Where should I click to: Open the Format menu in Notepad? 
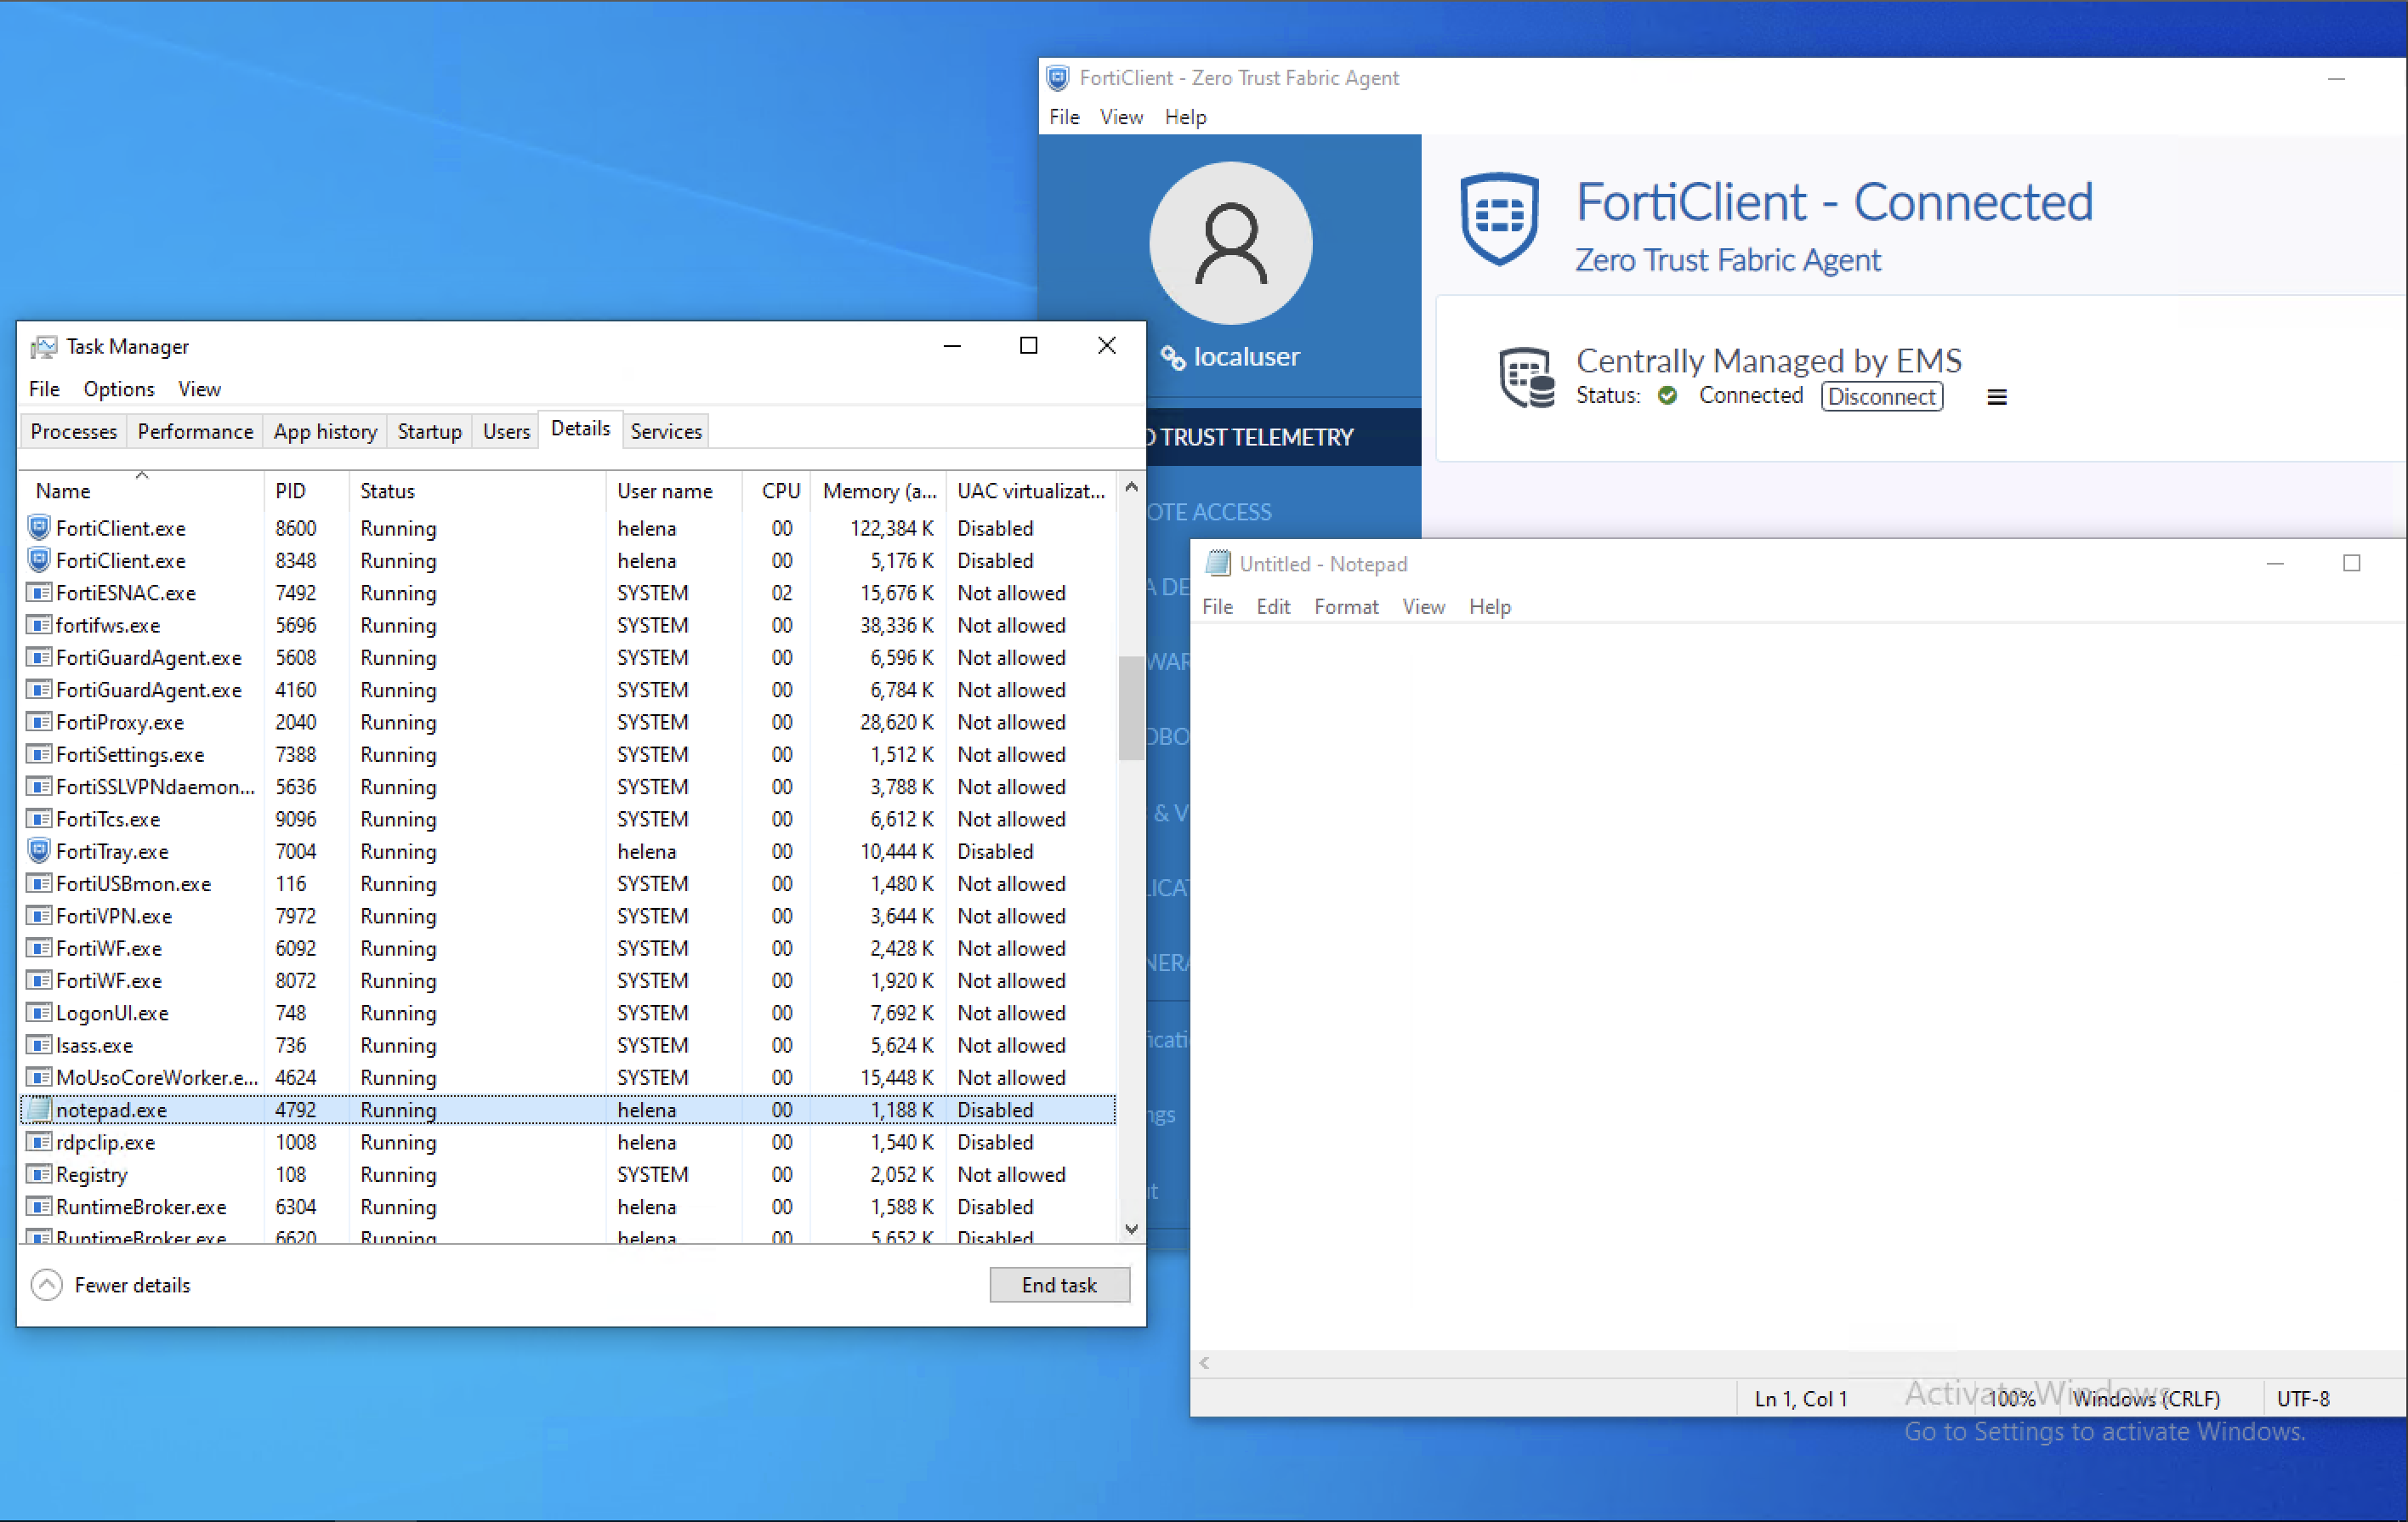(x=1345, y=606)
